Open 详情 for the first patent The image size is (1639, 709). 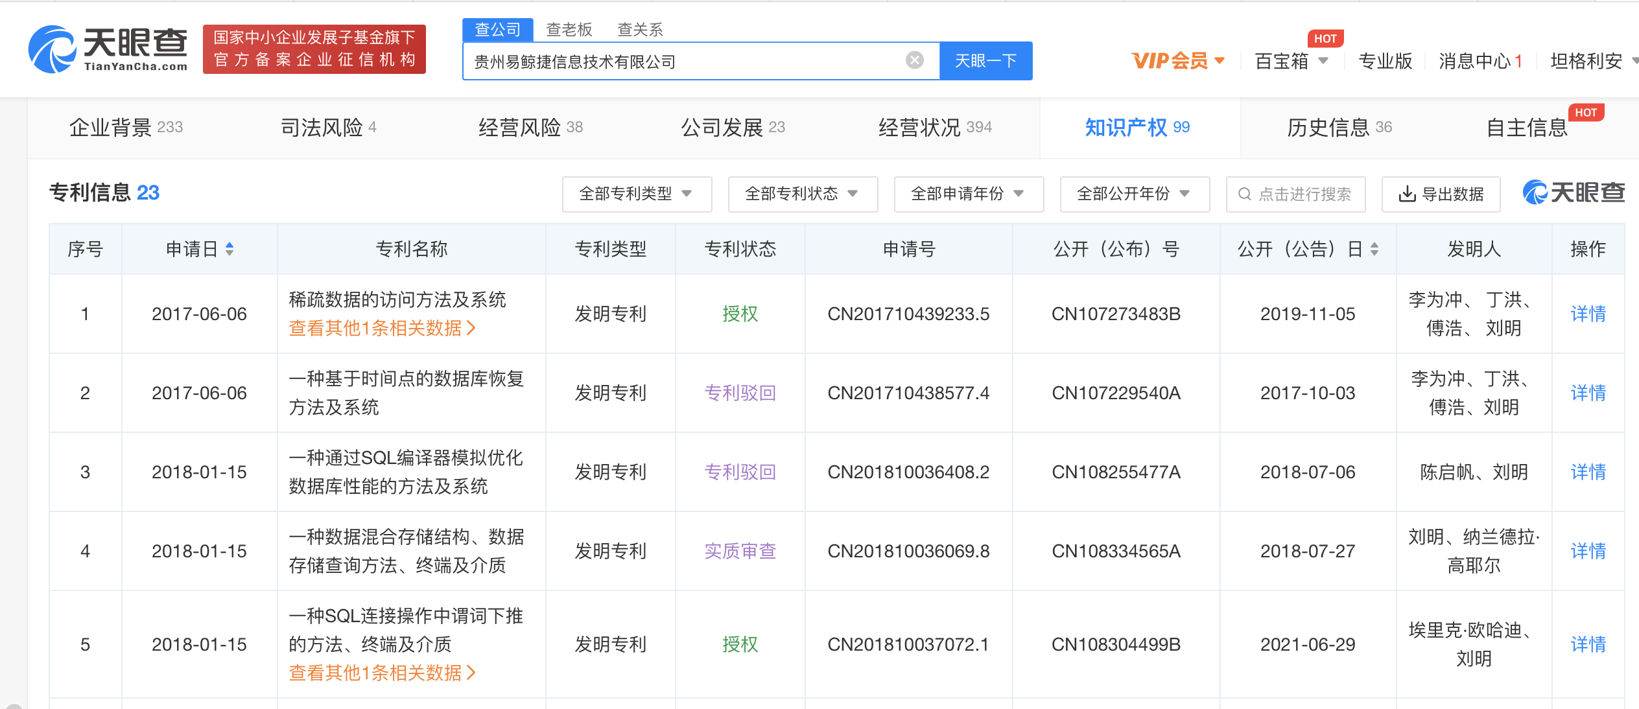pyautogui.click(x=1587, y=314)
